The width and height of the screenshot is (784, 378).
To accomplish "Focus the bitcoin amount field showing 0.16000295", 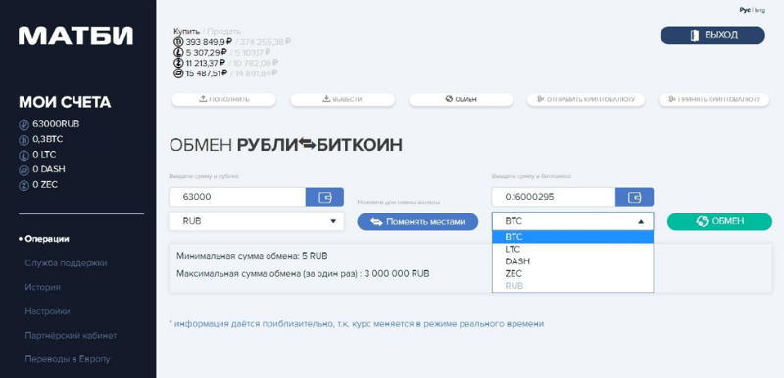I will pos(554,197).
